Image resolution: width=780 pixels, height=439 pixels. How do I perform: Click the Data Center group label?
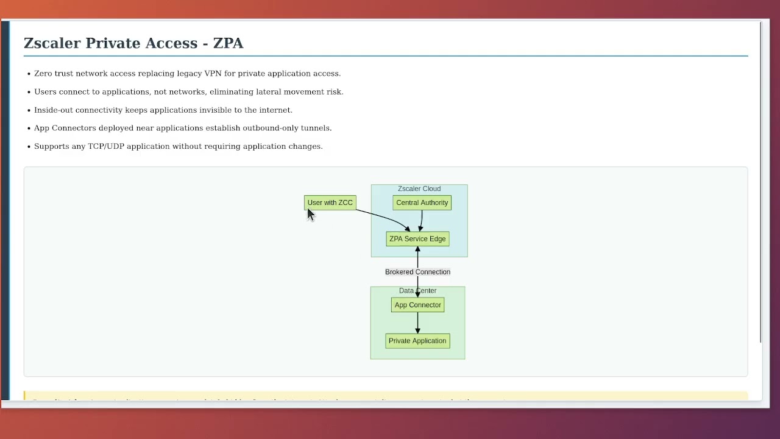[417, 291]
